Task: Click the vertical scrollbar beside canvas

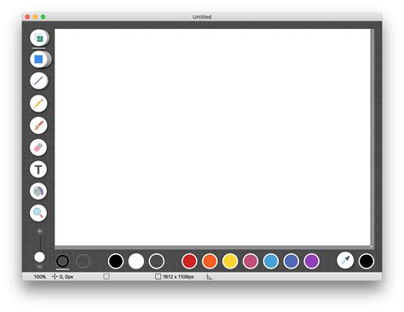Action: (x=372, y=137)
